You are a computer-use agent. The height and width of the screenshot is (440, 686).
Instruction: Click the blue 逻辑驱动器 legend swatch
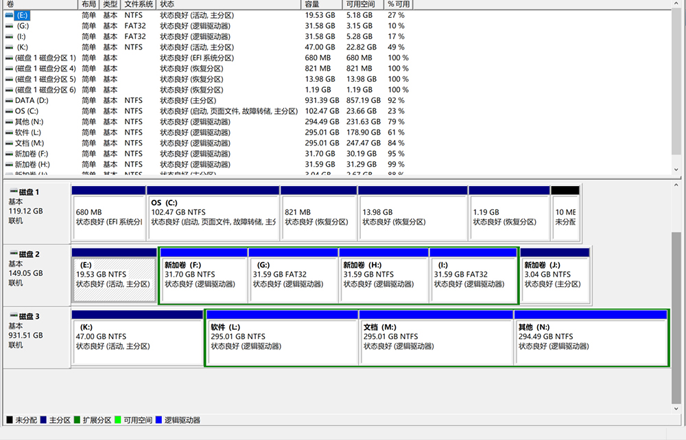pyautogui.click(x=159, y=420)
